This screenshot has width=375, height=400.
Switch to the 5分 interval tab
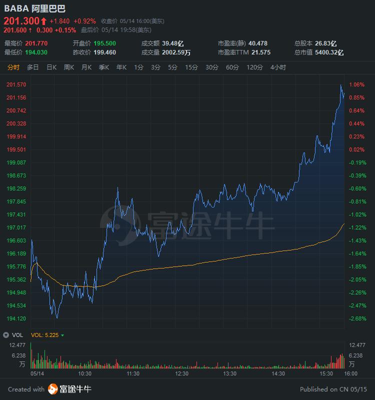(x=172, y=67)
